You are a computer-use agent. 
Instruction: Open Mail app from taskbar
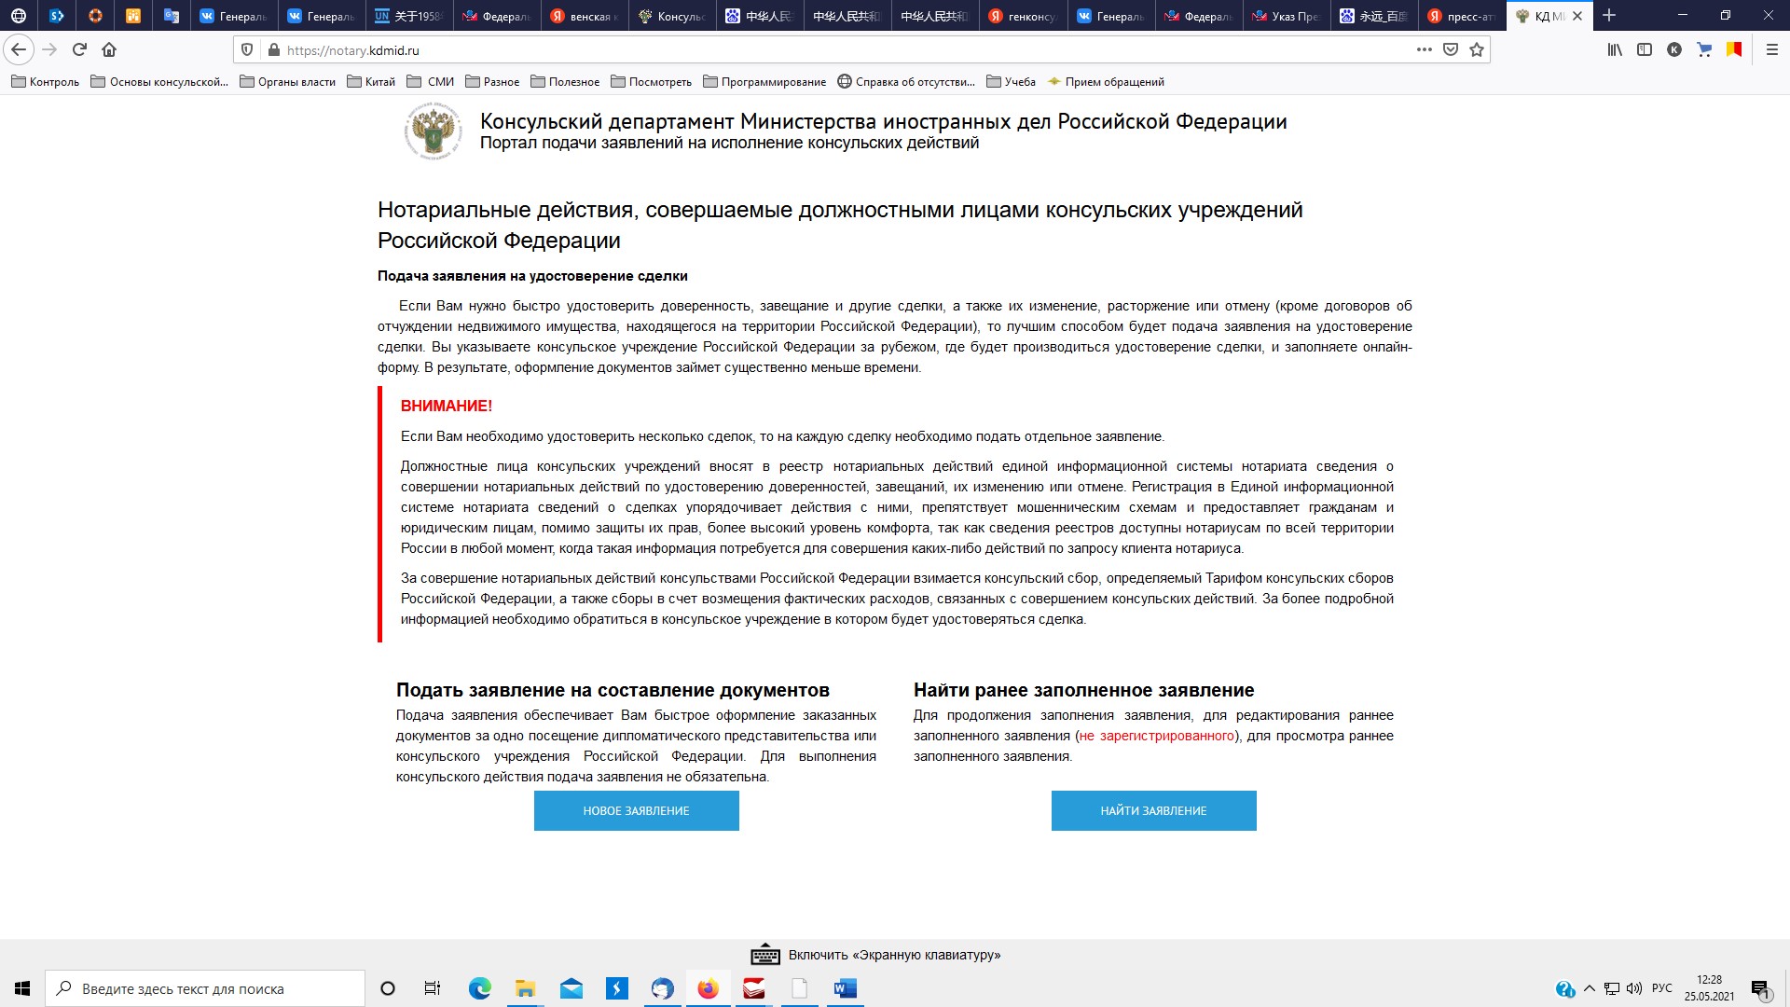tap(571, 988)
